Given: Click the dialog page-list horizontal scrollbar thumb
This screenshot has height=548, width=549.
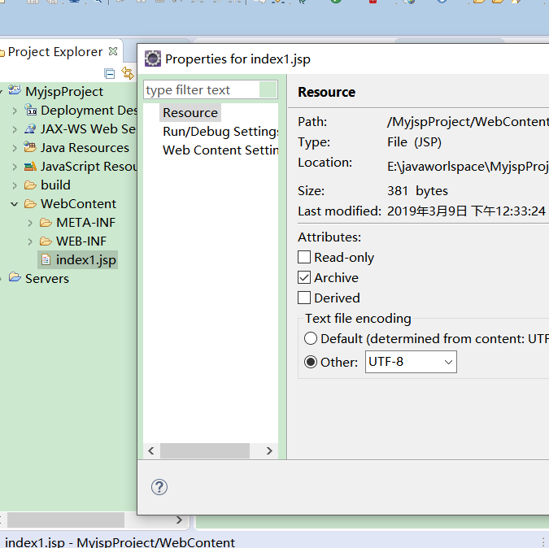Looking at the screenshot, I should coord(205,450).
